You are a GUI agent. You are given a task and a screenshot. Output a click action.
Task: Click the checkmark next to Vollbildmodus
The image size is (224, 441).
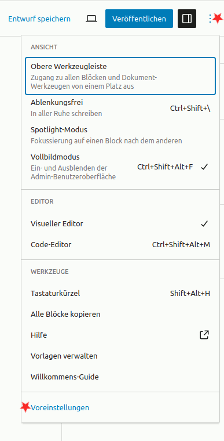point(204,167)
